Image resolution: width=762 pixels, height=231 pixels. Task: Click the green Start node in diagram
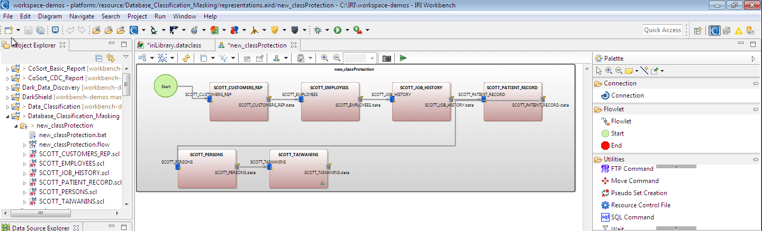pyautogui.click(x=166, y=86)
